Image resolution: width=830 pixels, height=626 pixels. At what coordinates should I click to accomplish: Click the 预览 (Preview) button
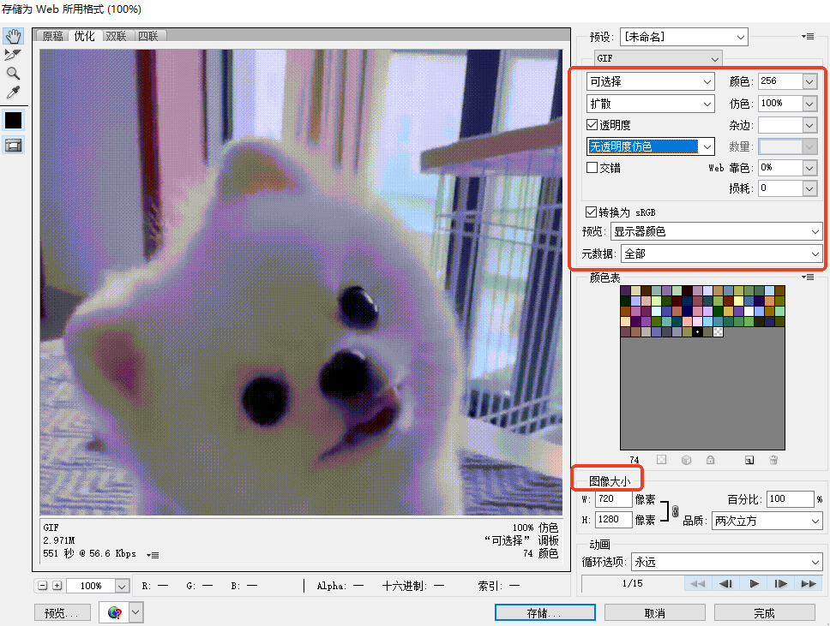coord(62,611)
